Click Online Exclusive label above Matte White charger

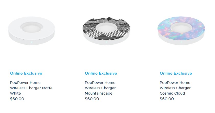[x=26, y=73]
